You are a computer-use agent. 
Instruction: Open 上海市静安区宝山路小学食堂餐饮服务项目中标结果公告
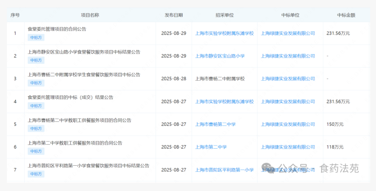[x=84, y=52]
